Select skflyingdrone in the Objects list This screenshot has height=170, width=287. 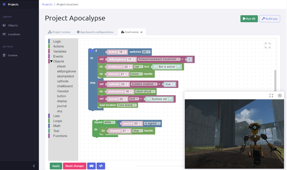click(66, 71)
